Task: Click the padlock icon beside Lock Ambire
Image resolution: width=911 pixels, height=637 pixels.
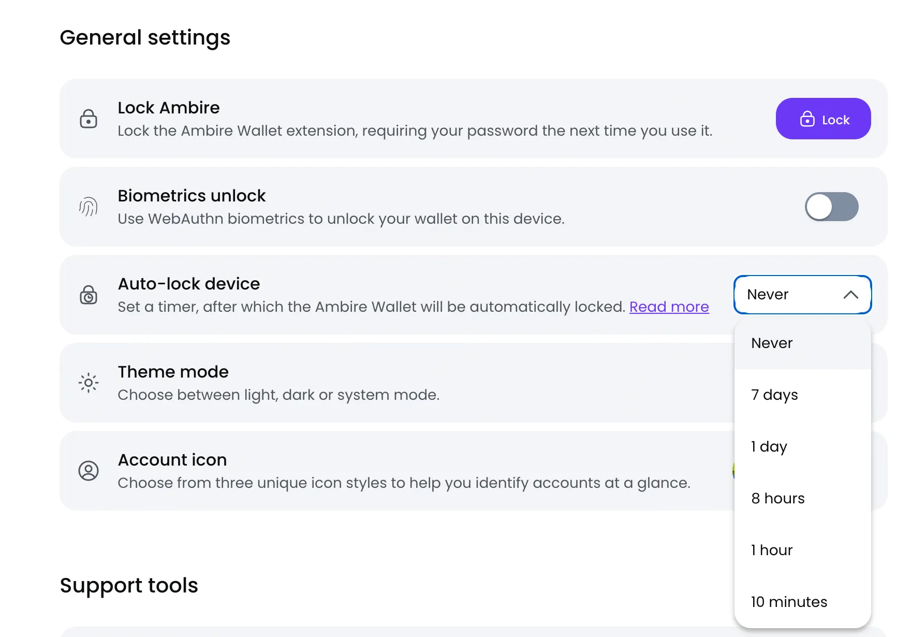Action: (89, 119)
